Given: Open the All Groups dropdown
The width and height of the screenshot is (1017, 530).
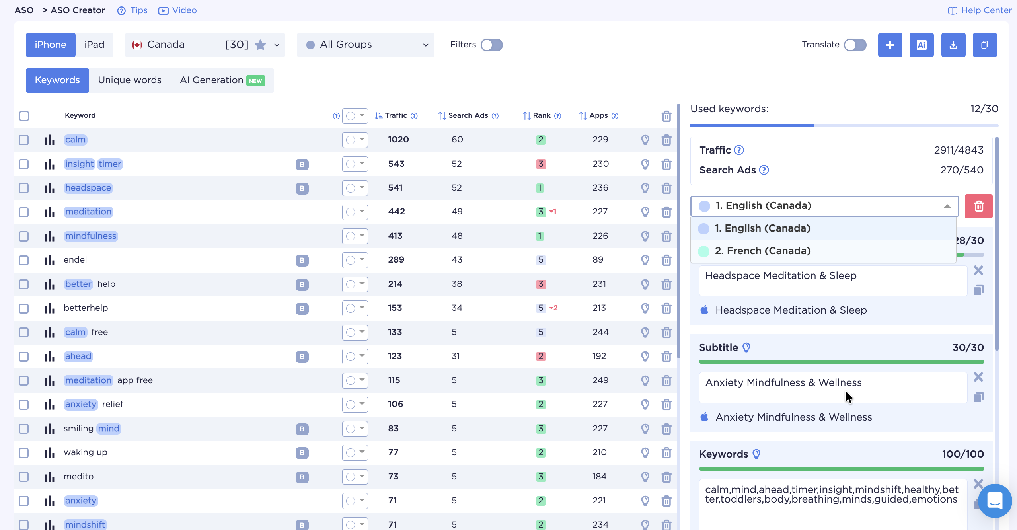Looking at the screenshot, I should pyautogui.click(x=365, y=45).
